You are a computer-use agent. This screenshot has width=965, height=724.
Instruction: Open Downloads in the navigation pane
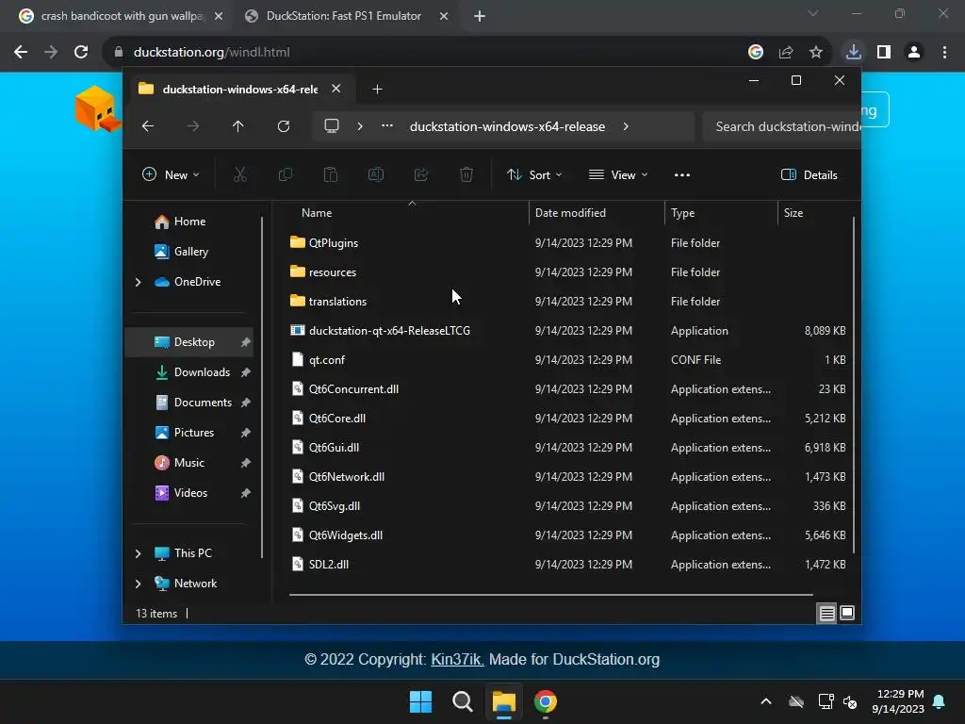[x=189, y=372]
